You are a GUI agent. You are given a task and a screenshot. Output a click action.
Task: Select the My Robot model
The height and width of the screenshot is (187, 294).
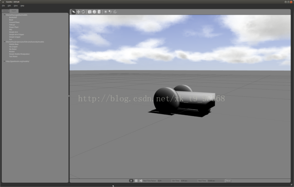coord(13,49)
